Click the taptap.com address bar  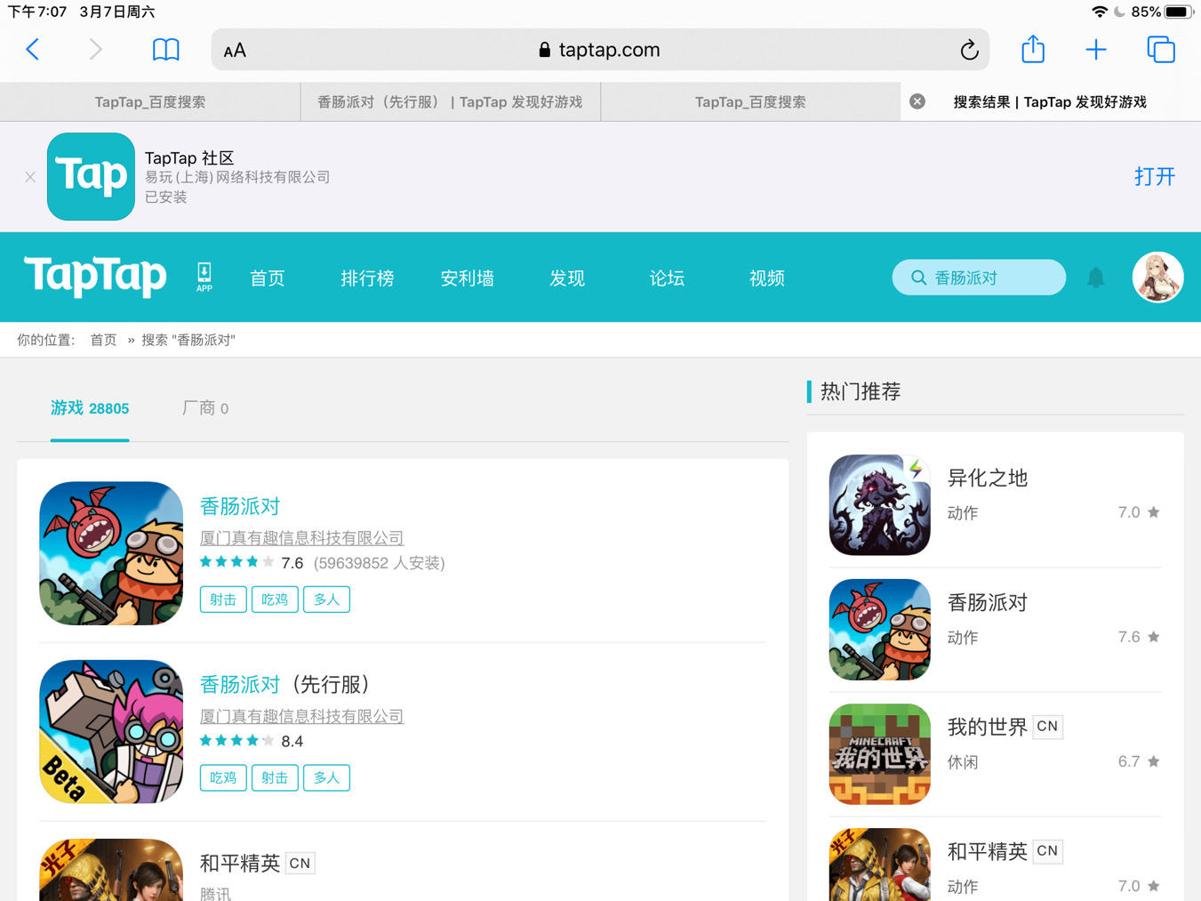(x=600, y=50)
